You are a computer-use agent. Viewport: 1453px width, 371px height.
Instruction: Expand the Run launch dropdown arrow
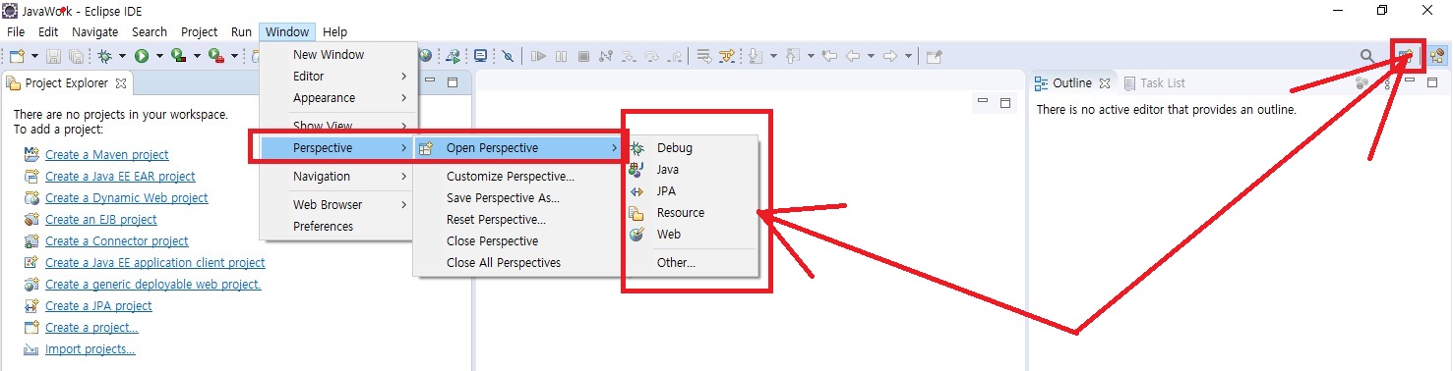tap(159, 56)
